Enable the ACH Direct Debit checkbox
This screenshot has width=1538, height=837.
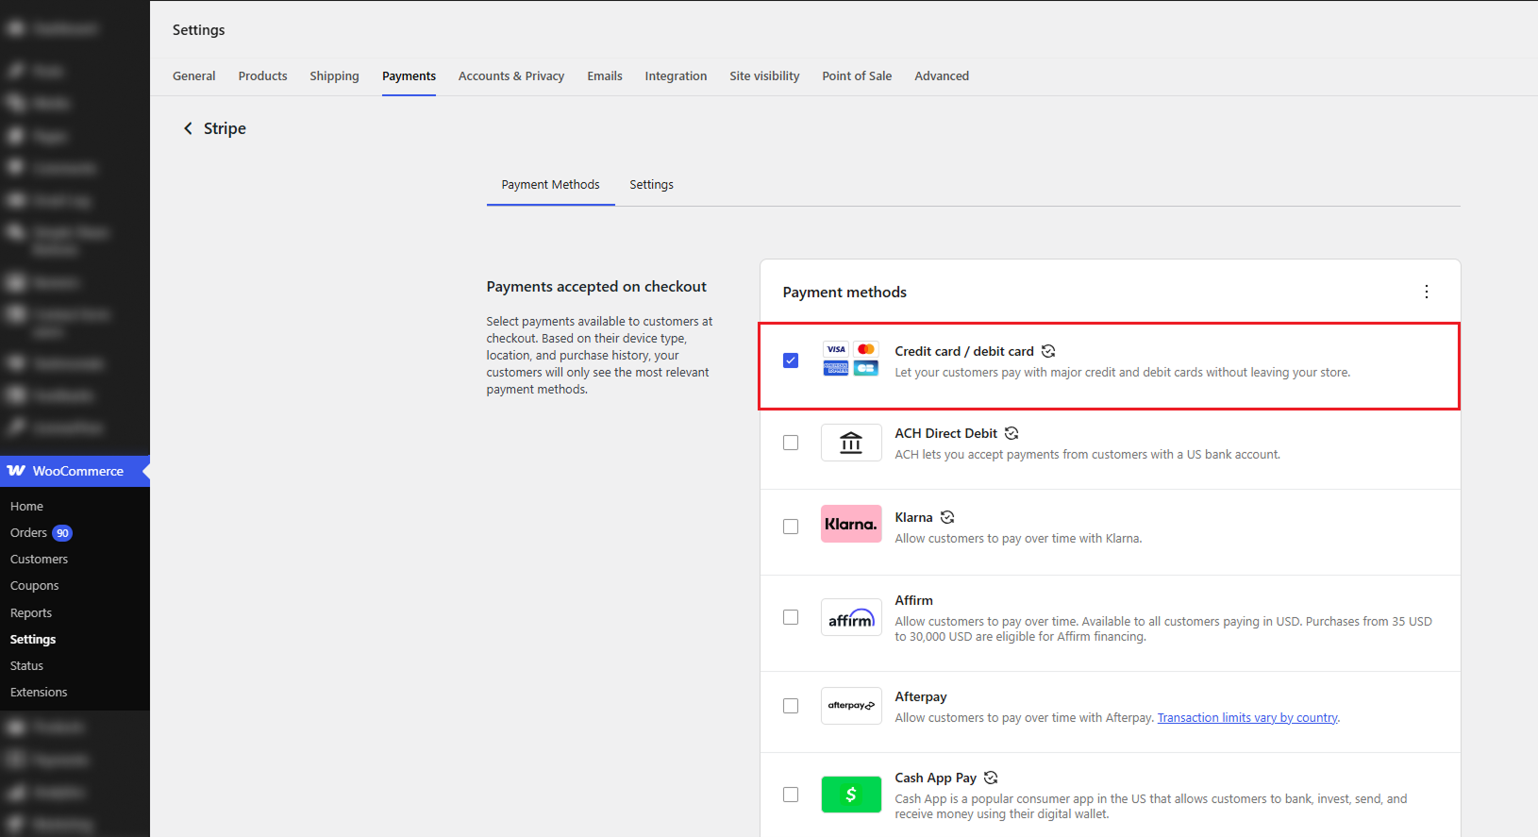click(791, 443)
